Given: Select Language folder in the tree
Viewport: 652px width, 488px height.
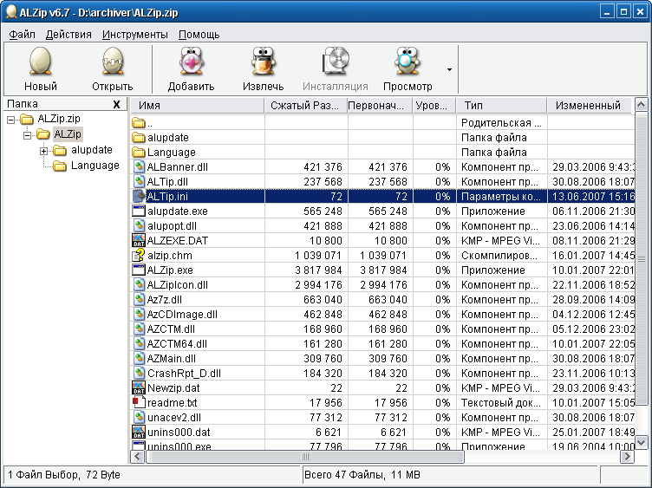Looking at the screenshot, I should [95, 166].
